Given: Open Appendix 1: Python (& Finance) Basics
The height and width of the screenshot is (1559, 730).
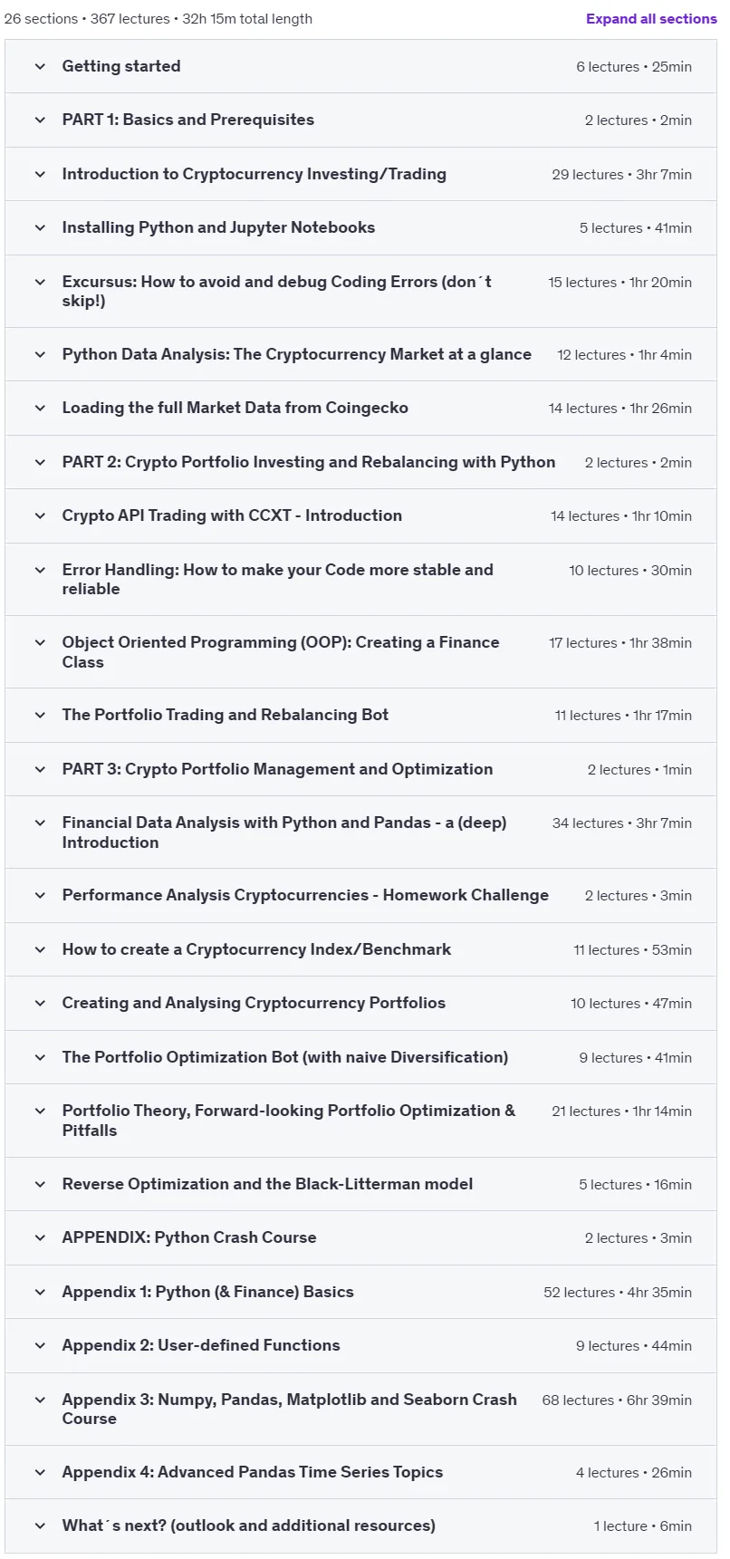Looking at the screenshot, I should tap(207, 1292).
